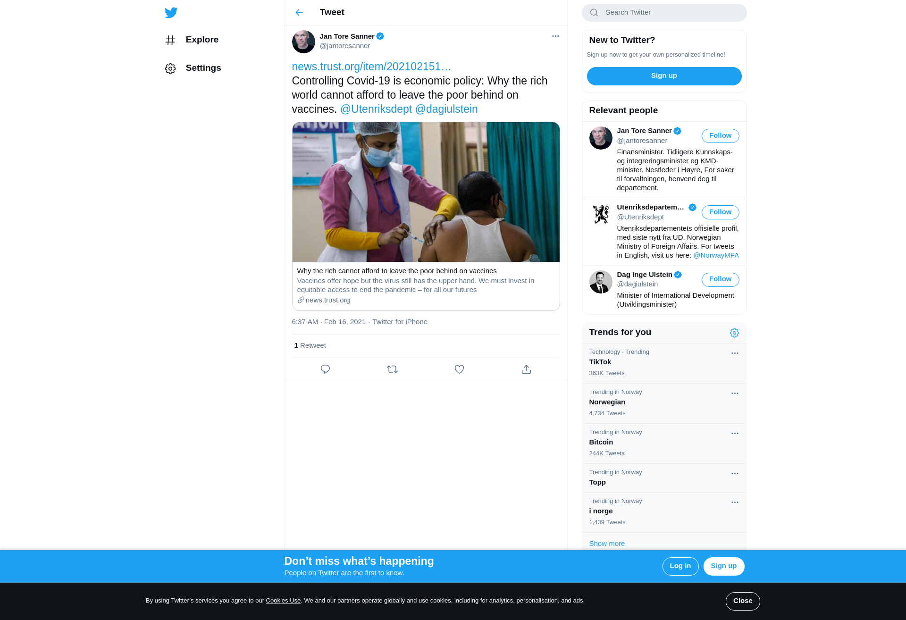Click the tweet timestamp 6:37 AM Feb 16, 2021

click(329, 322)
